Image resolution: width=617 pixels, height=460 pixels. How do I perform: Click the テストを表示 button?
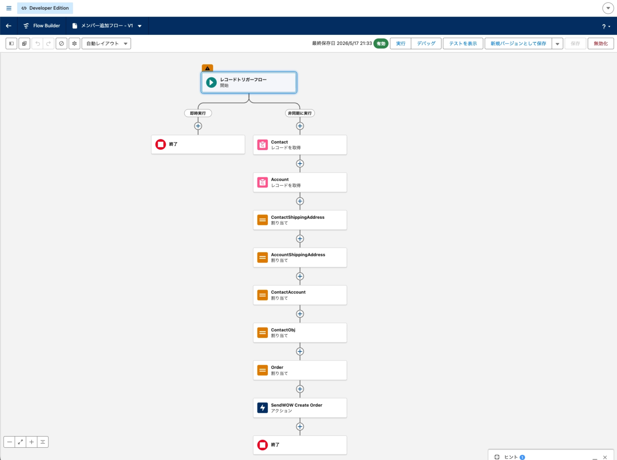pyautogui.click(x=463, y=44)
